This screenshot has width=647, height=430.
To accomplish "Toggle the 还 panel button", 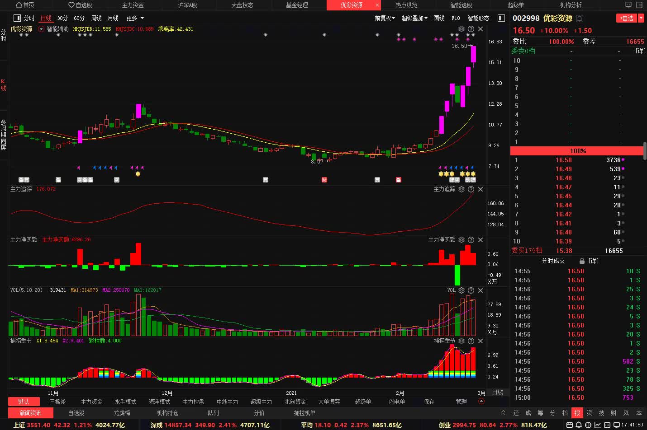I will [516, 413].
